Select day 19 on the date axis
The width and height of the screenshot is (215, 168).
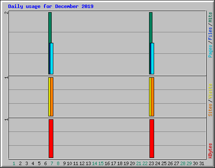[126, 163]
